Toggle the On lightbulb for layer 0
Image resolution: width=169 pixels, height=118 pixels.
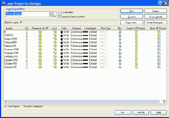27,32
